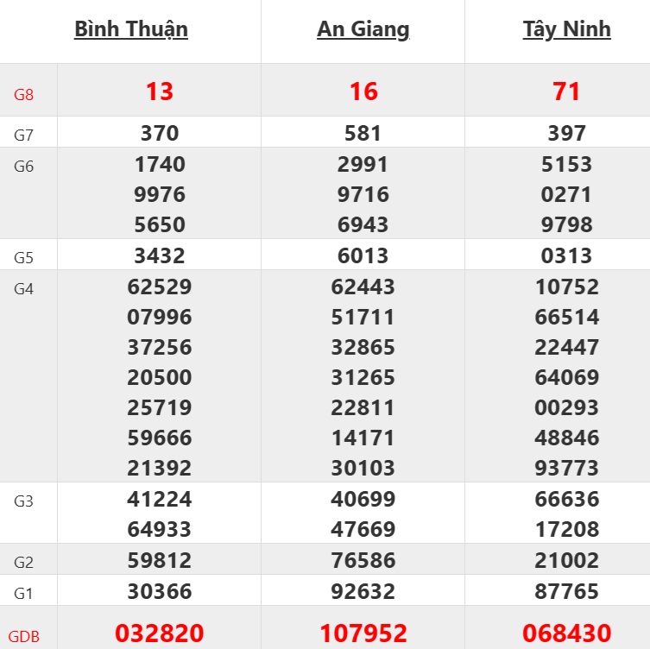Select An Giang G2 number 76586
This screenshot has width=650, height=649.
click(x=363, y=561)
